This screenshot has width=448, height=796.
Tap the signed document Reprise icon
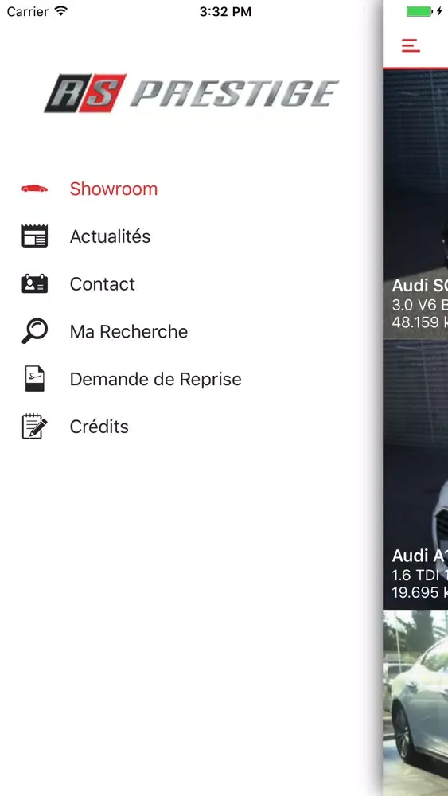34,379
